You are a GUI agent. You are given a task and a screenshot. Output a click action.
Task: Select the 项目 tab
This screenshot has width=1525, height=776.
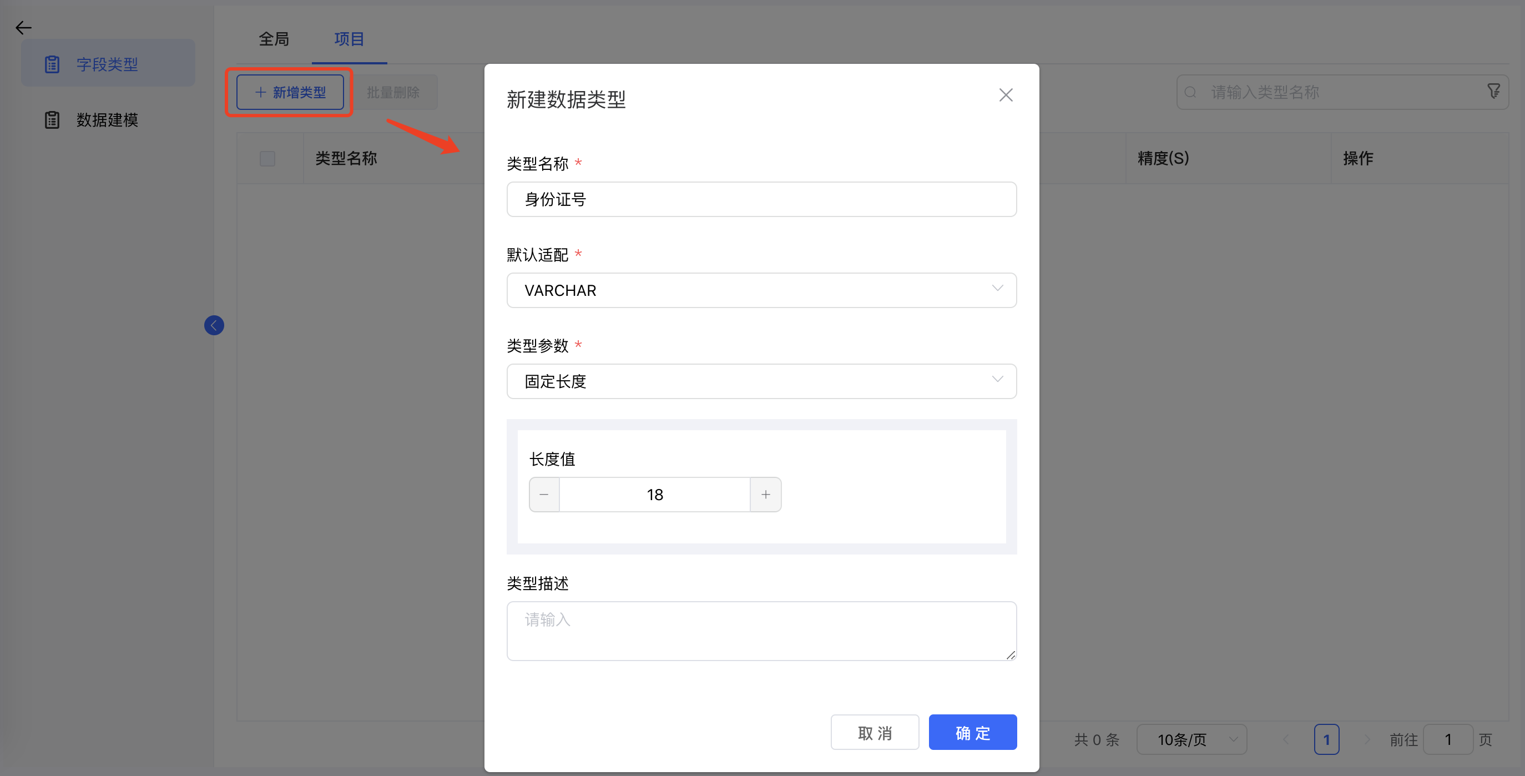pos(349,39)
